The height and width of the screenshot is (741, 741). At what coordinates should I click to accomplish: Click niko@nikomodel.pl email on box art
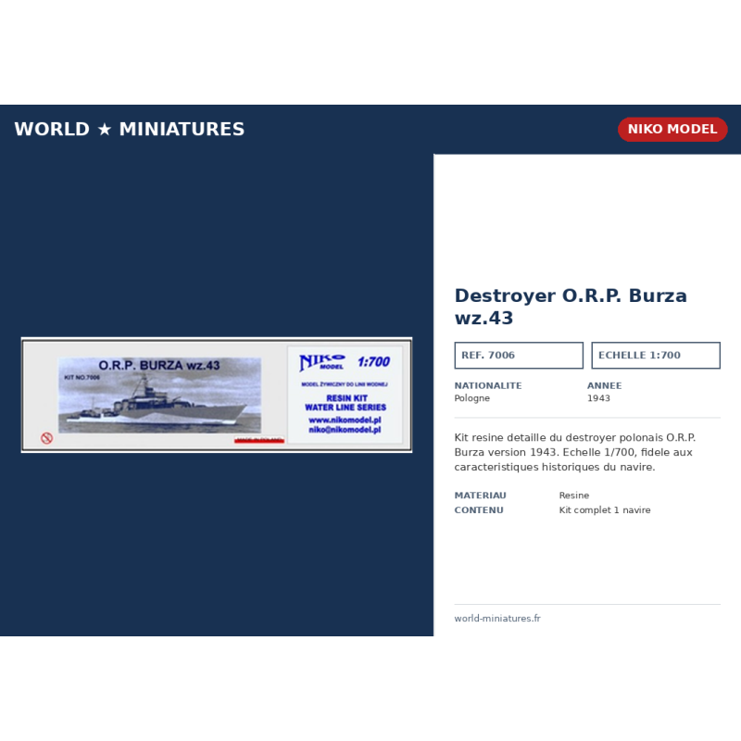pos(345,430)
